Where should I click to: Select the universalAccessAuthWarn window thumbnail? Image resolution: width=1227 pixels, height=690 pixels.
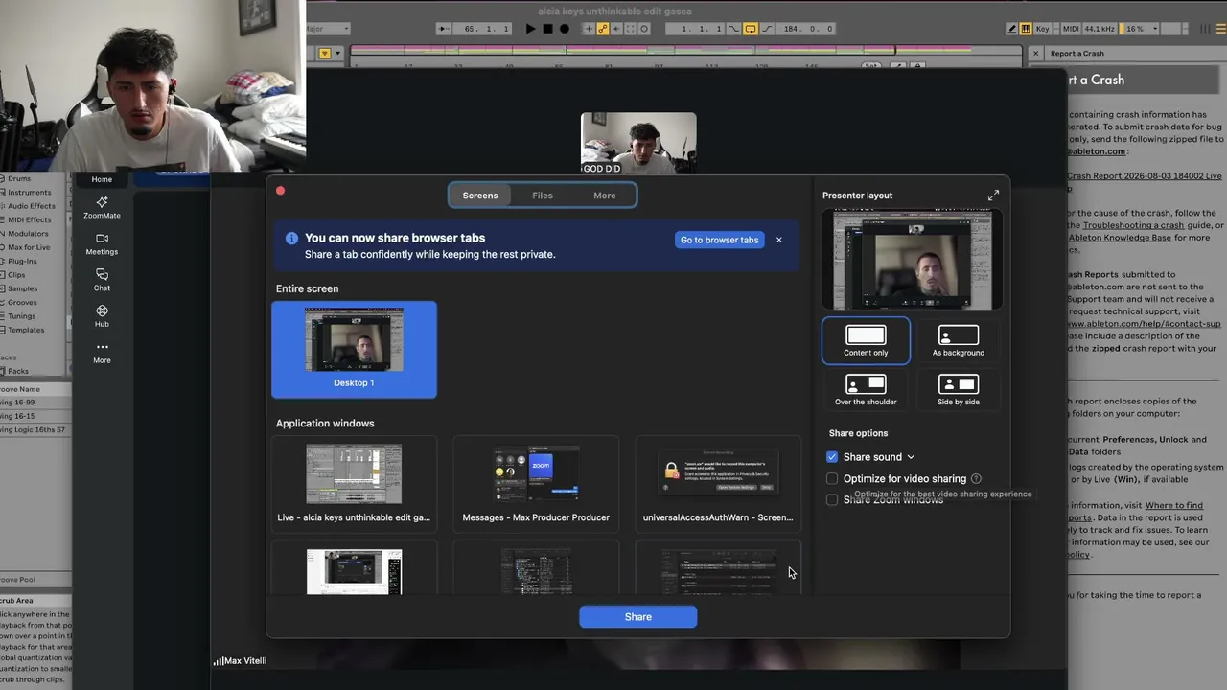point(718,482)
